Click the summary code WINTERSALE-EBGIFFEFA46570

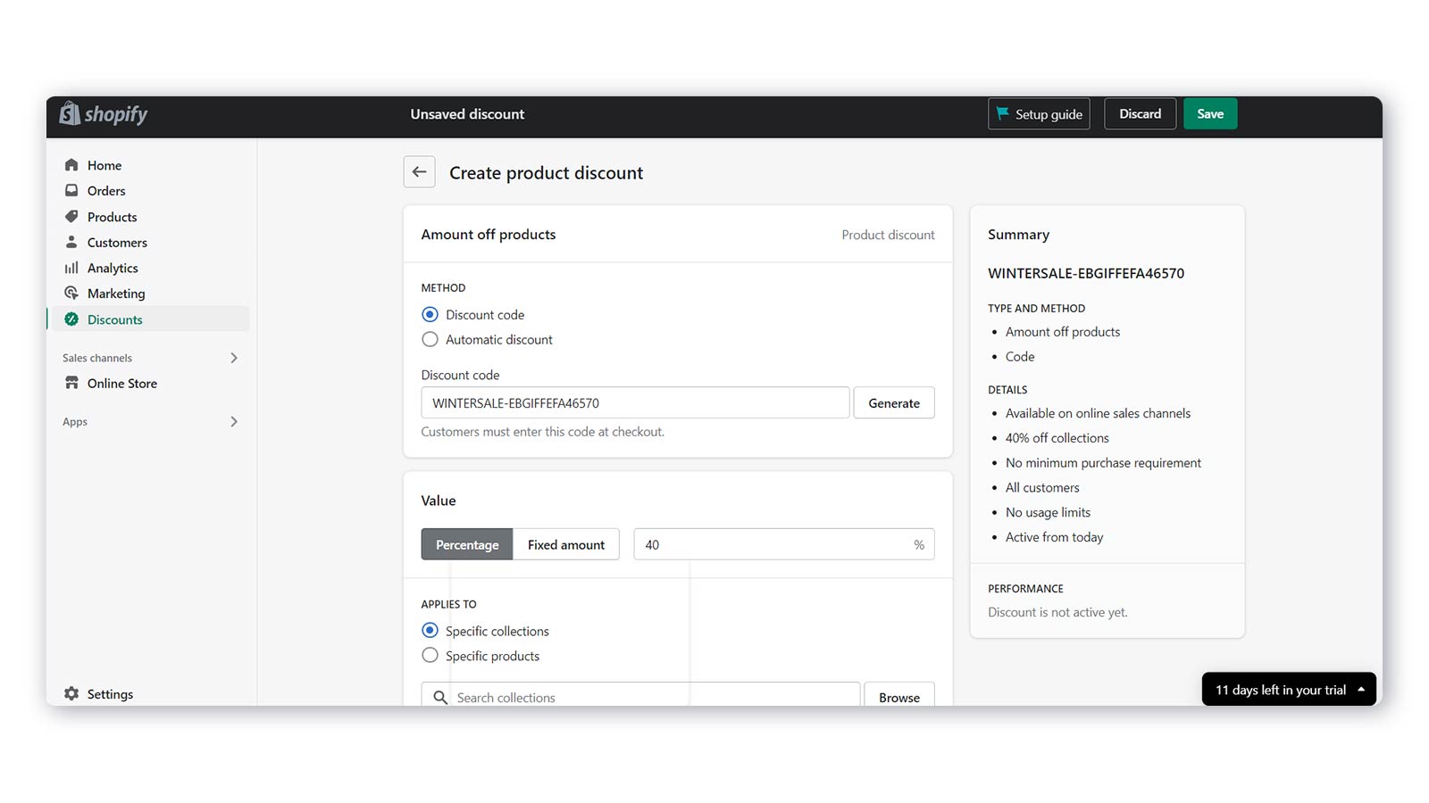pyautogui.click(x=1086, y=273)
